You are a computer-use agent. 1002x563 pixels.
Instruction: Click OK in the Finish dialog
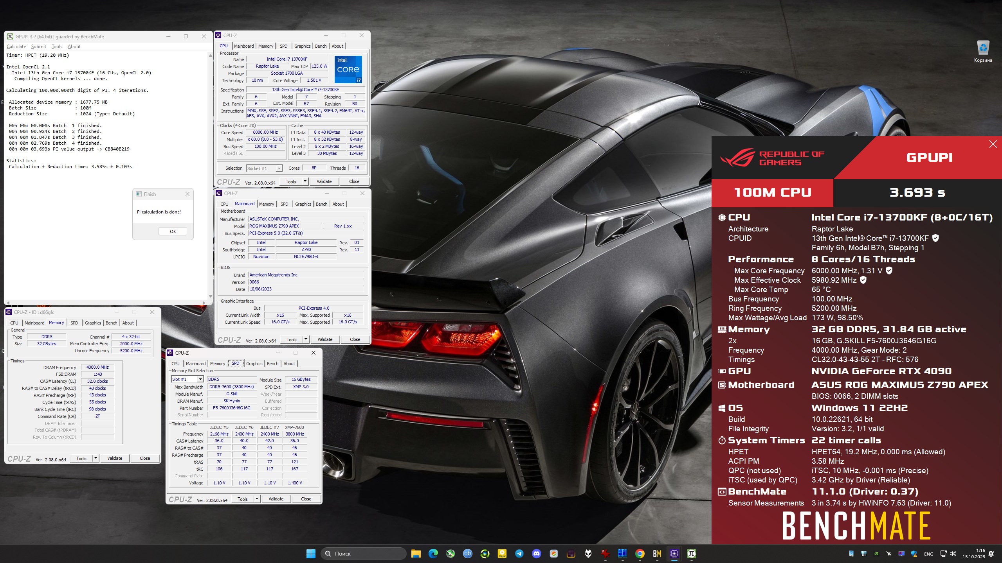(173, 231)
